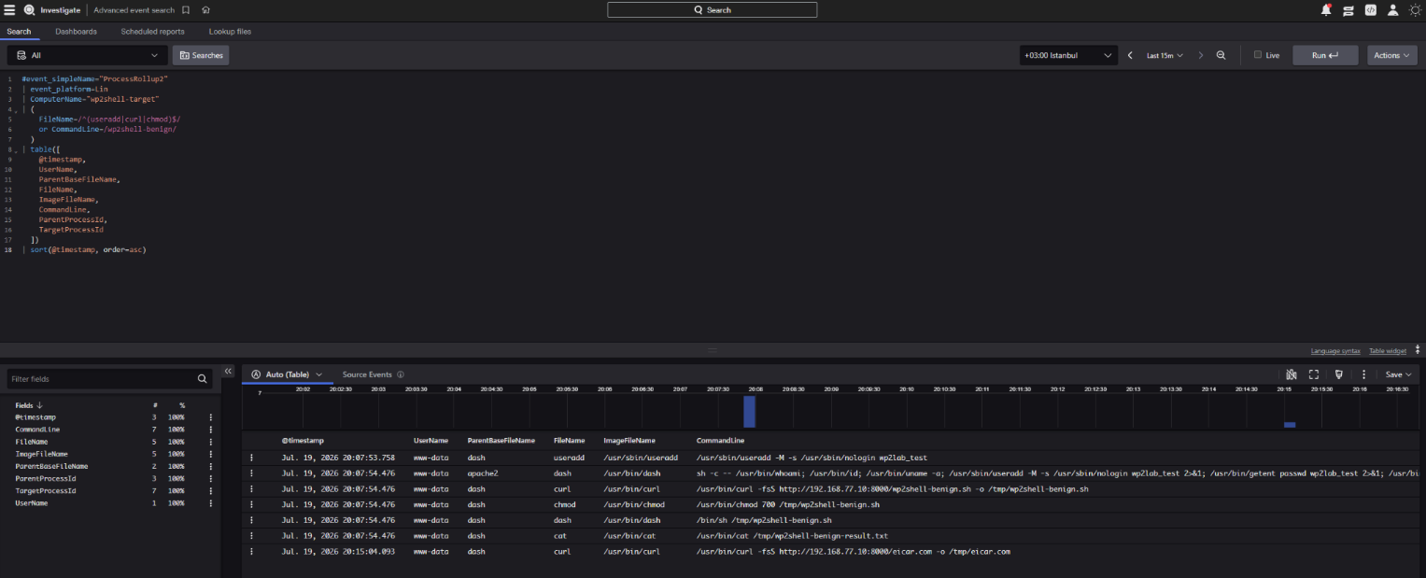The width and height of the screenshot is (1426, 578).
Task: Open the Searches button
Action: click(x=201, y=55)
